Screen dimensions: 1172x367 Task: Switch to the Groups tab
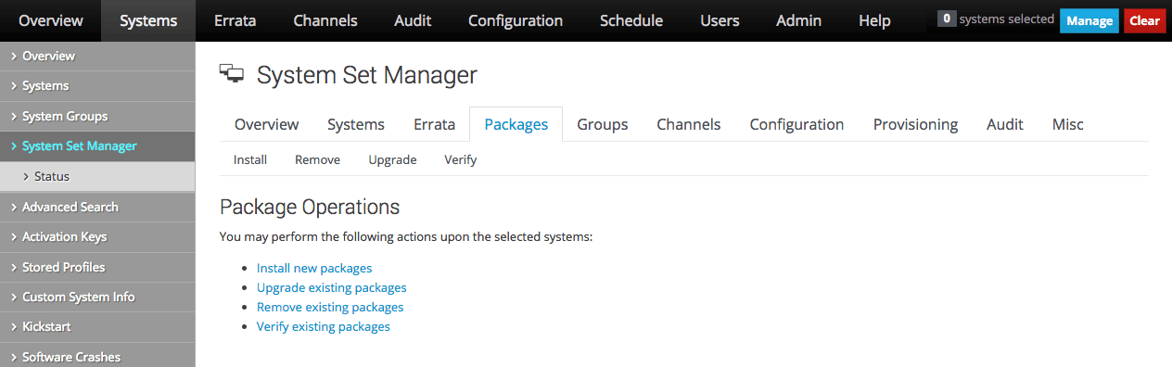[x=603, y=124]
